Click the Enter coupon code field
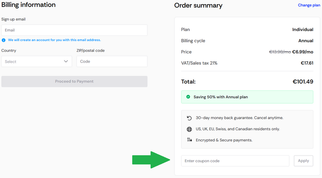This screenshot has width=322, height=178. coord(235,161)
